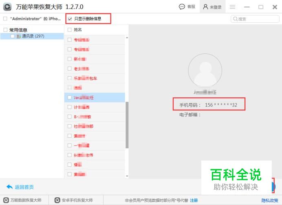This screenshot has height=205, width=282.
Task: Select contact row starting with 新
Action: [x=95, y=59]
